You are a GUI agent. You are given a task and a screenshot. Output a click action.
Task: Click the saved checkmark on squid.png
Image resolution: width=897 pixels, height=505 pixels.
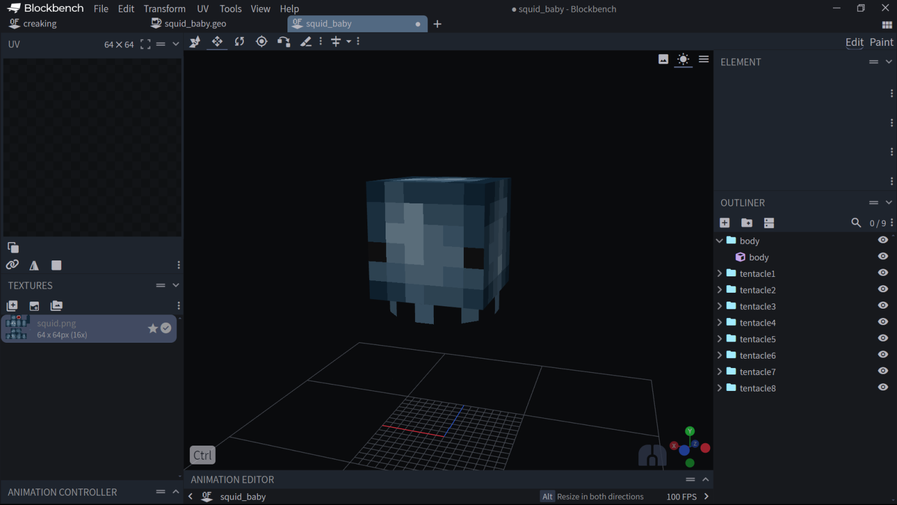click(x=166, y=328)
